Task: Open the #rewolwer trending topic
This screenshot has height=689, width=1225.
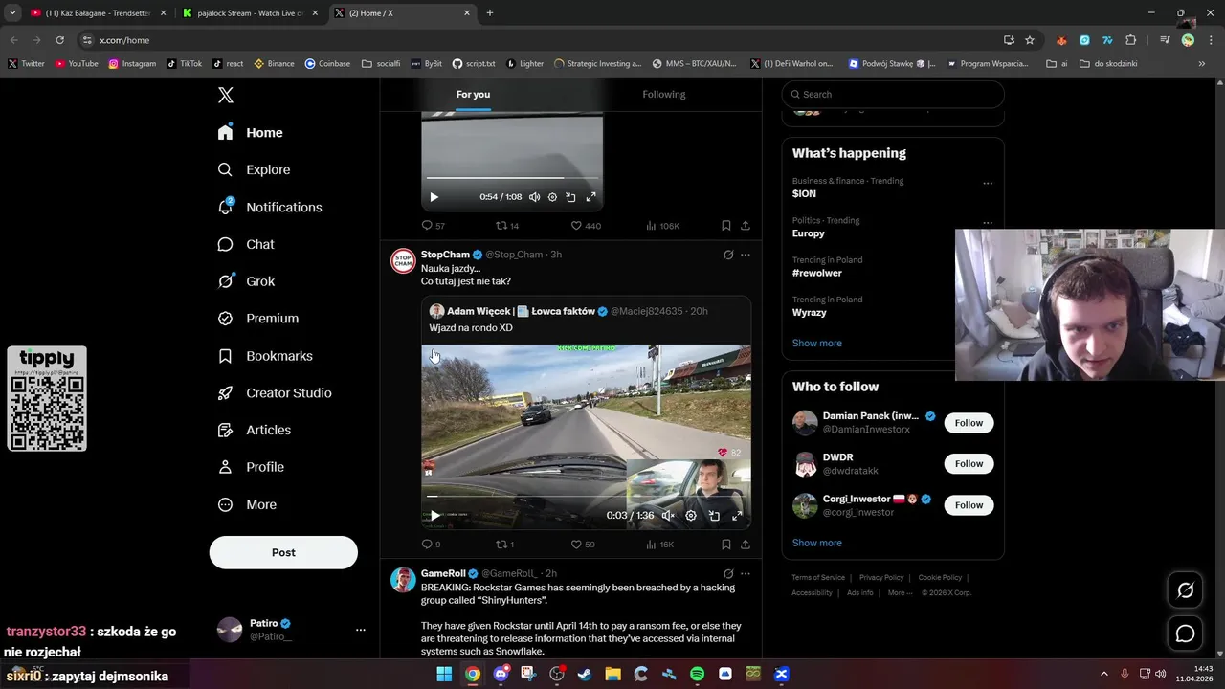Action: (x=816, y=273)
